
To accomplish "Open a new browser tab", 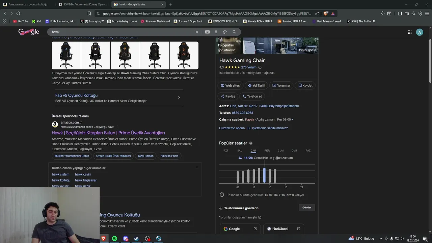I will (170, 4).
